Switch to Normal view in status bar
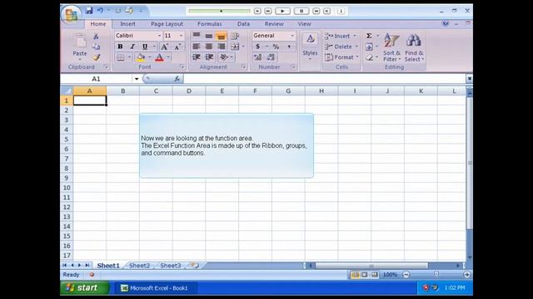 click(356, 275)
